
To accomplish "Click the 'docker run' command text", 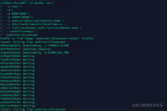I will [43, 3].
